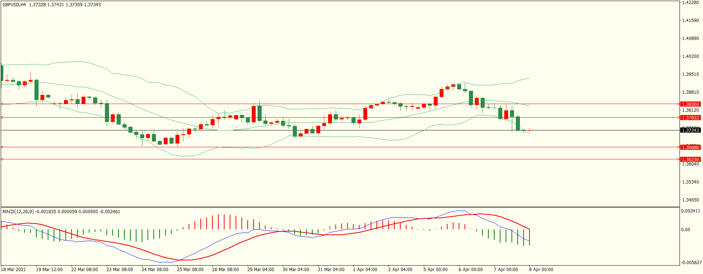Select left anchor handle of 1.36686 line
Viewport: 703px width, 274px height.
(x=2, y=147)
